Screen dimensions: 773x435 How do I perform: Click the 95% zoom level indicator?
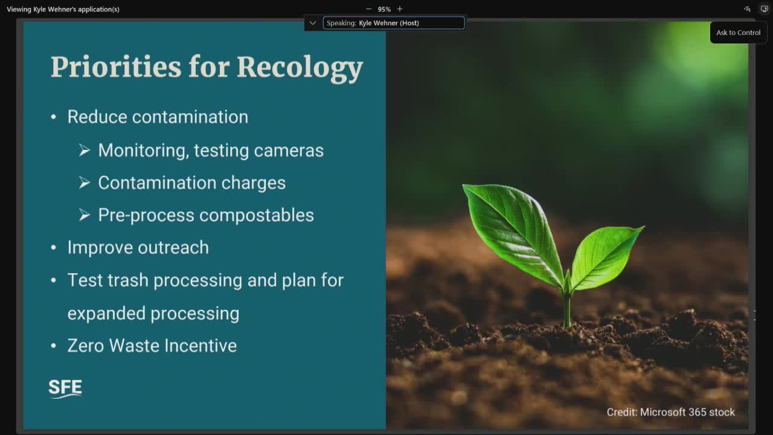click(x=384, y=9)
